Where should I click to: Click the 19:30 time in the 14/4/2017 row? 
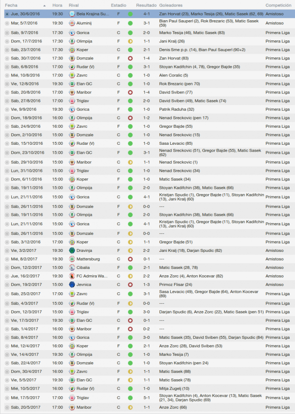(57, 355)
